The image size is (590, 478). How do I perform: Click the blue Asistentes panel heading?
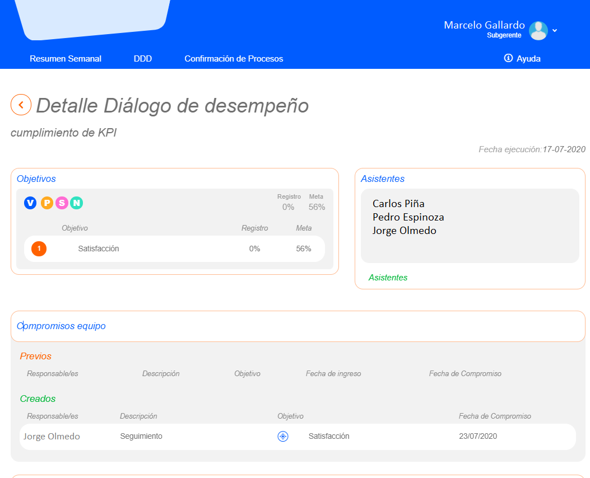click(383, 179)
